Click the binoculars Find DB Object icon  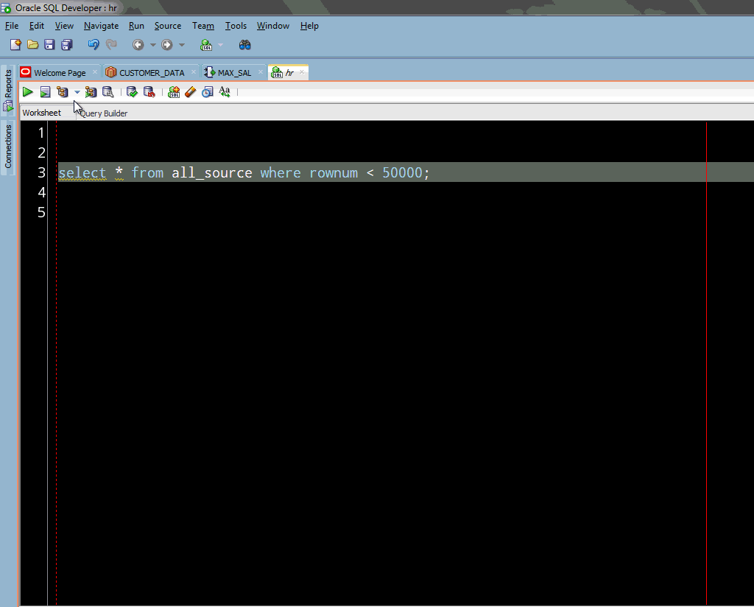point(245,45)
